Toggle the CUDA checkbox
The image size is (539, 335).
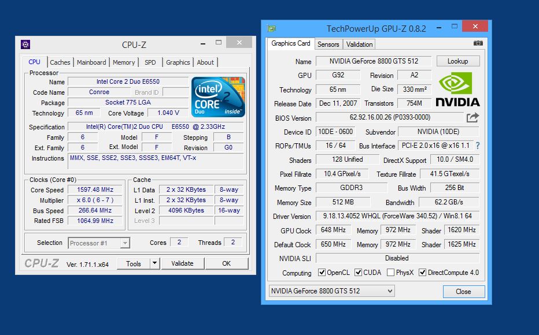tap(359, 273)
